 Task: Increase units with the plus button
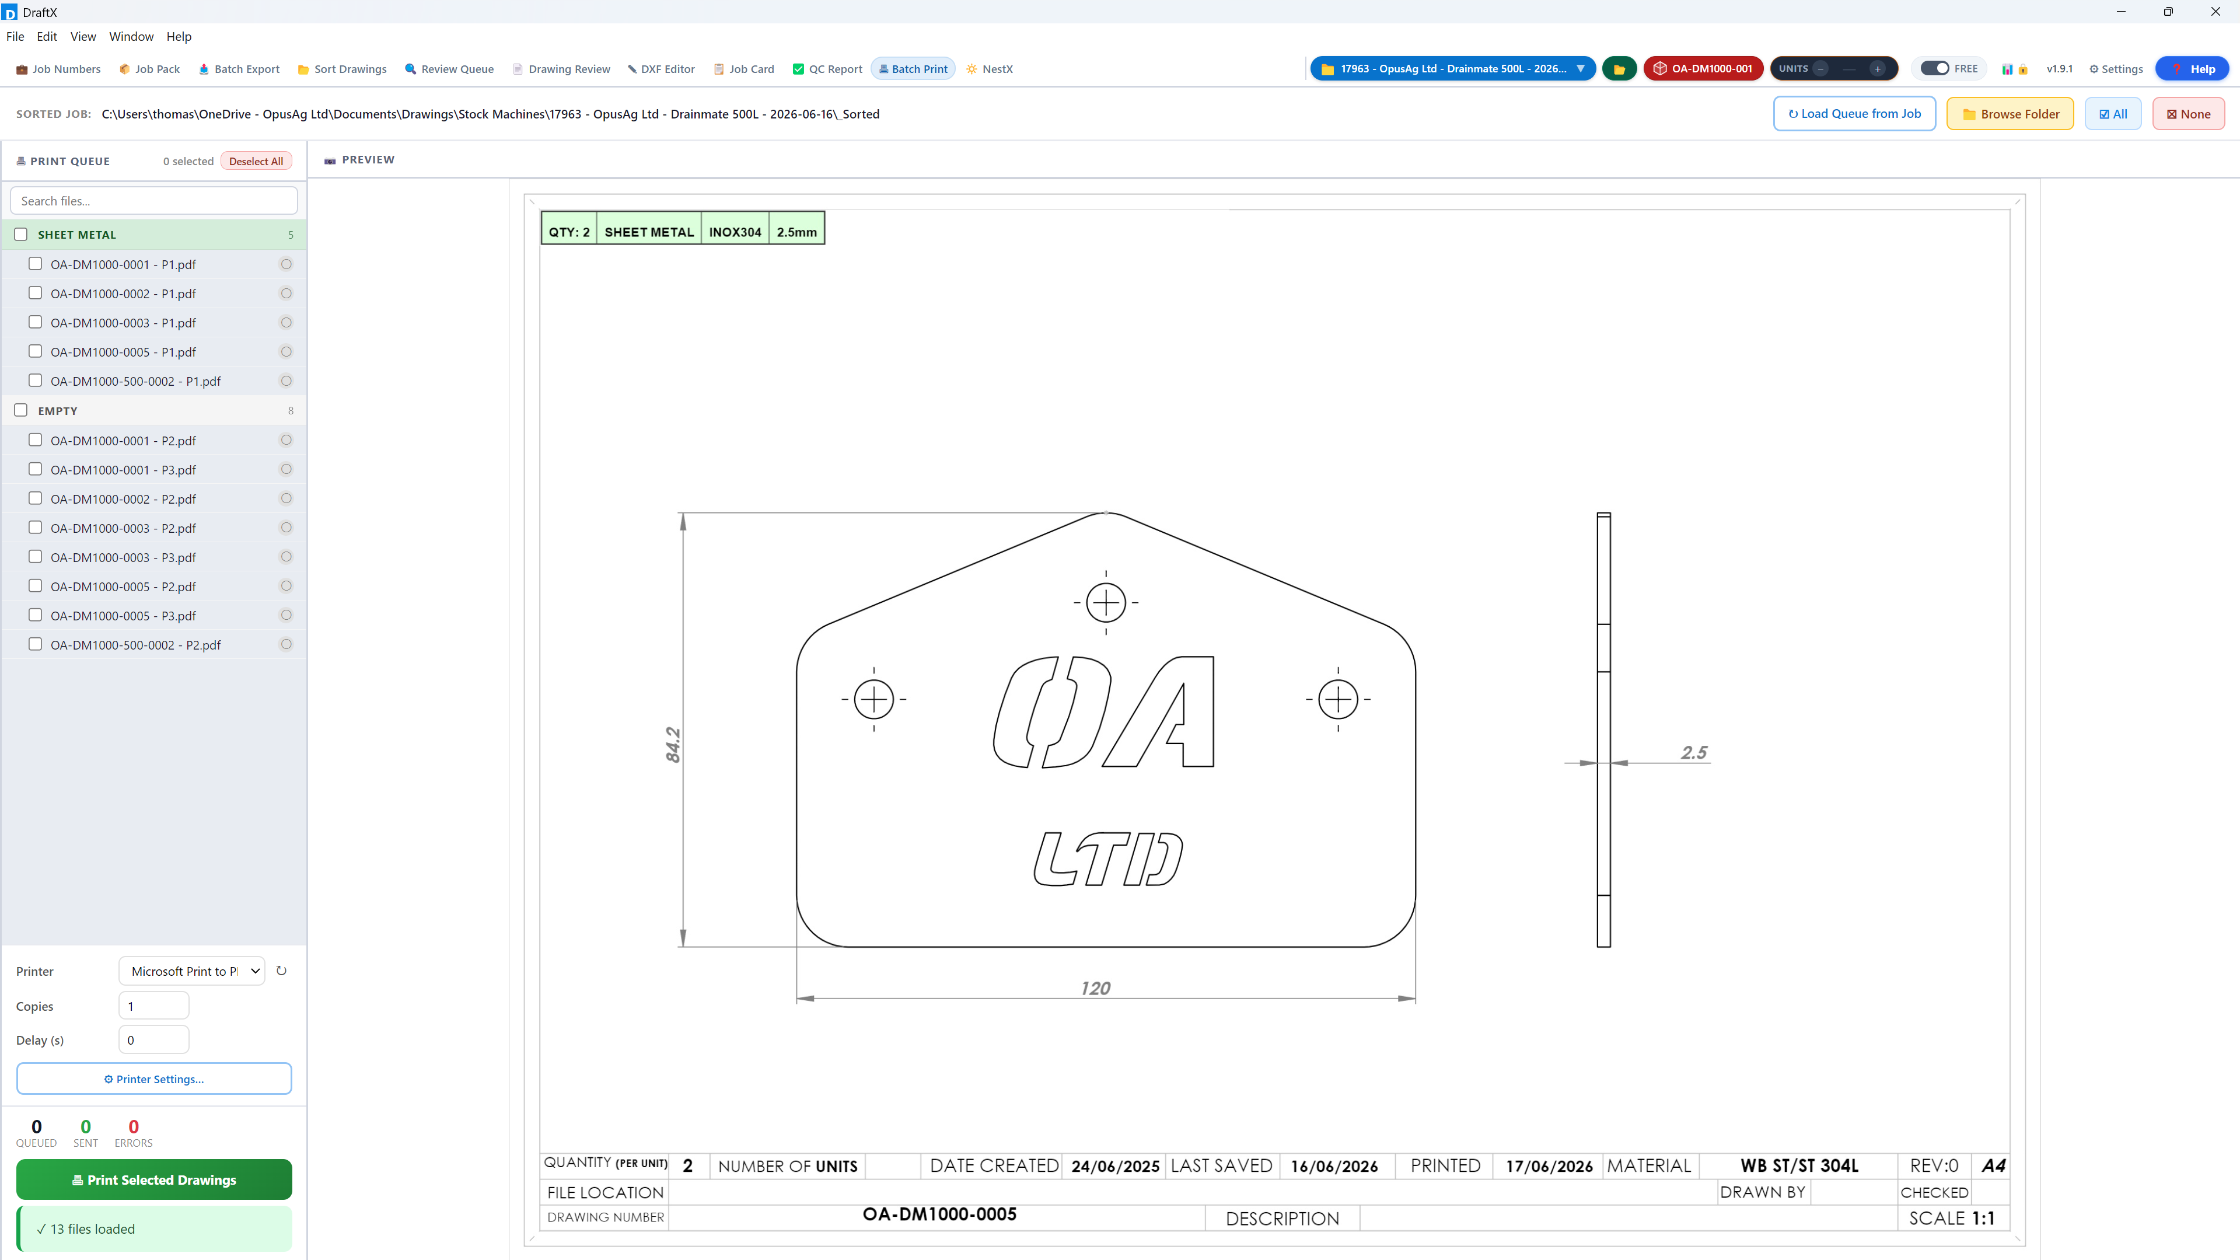1878,69
